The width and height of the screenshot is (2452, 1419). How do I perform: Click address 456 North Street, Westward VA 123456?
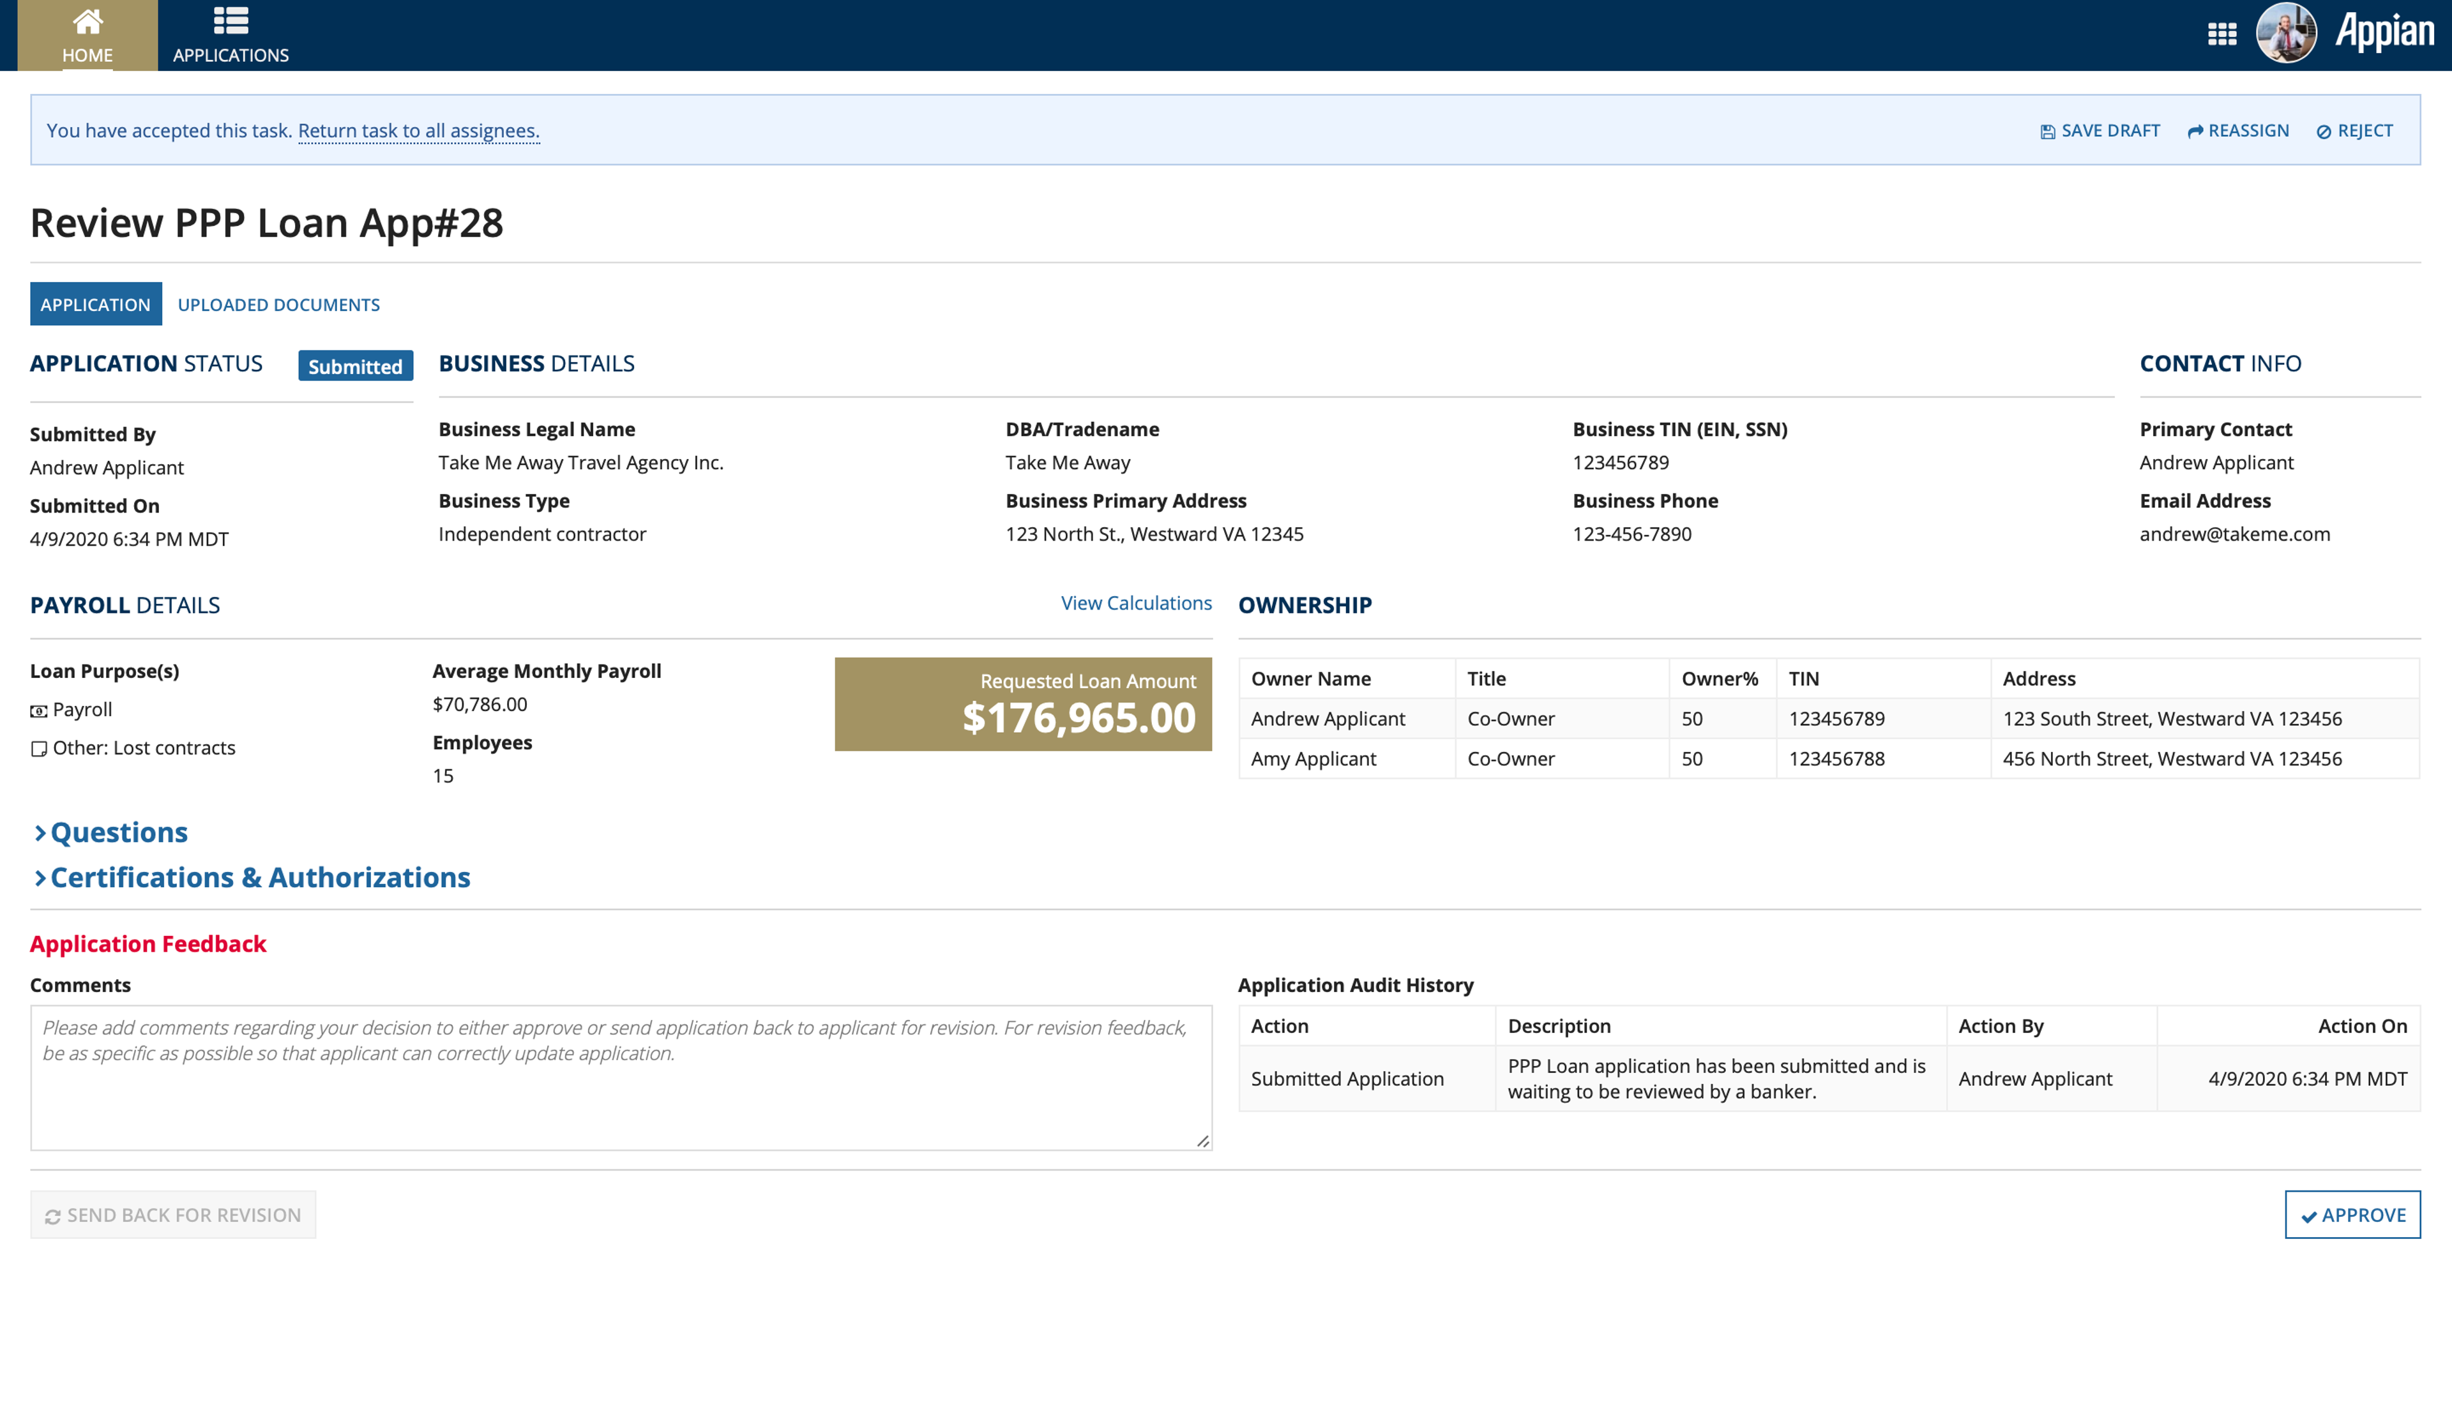pyautogui.click(x=2172, y=758)
